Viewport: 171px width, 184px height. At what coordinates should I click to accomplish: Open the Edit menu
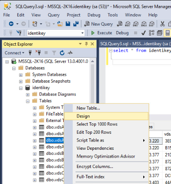(x=20, y=15)
